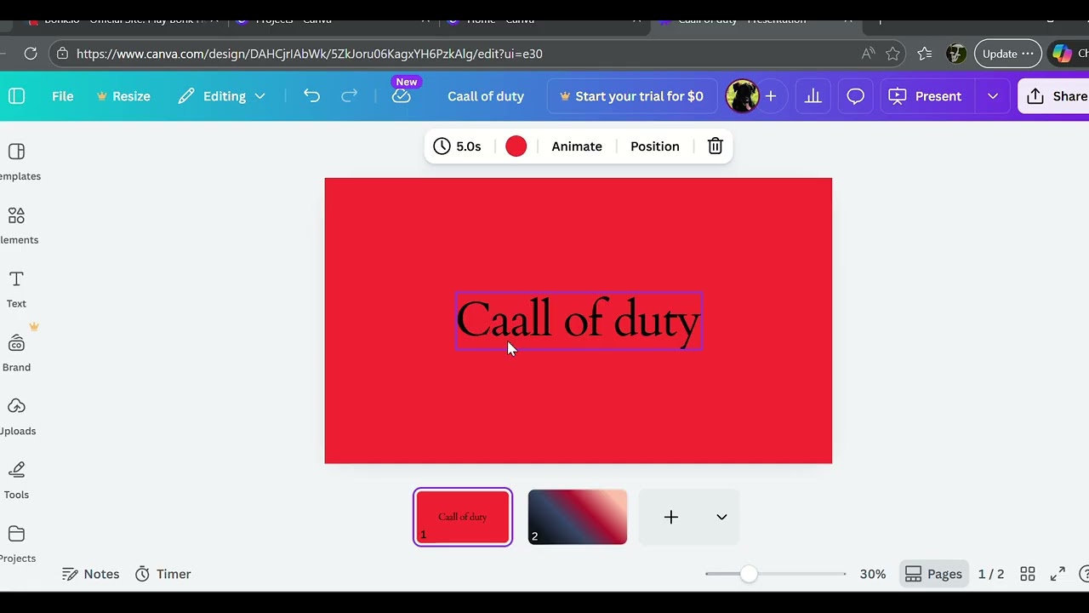Image resolution: width=1089 pixels, height=613 pixels.
Task: Open the Uploads sidebar panel
Action: coord(17,418)
